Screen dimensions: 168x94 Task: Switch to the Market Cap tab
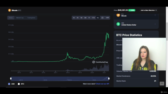click(x=20, y=18)
